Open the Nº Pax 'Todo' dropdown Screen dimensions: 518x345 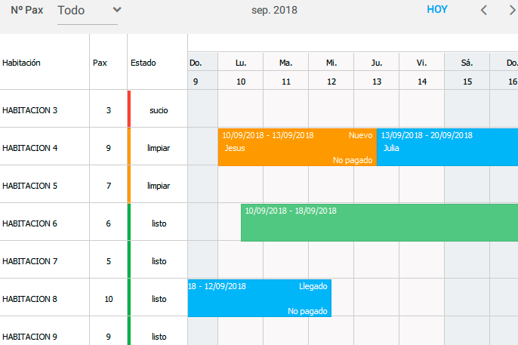(88, 11)
